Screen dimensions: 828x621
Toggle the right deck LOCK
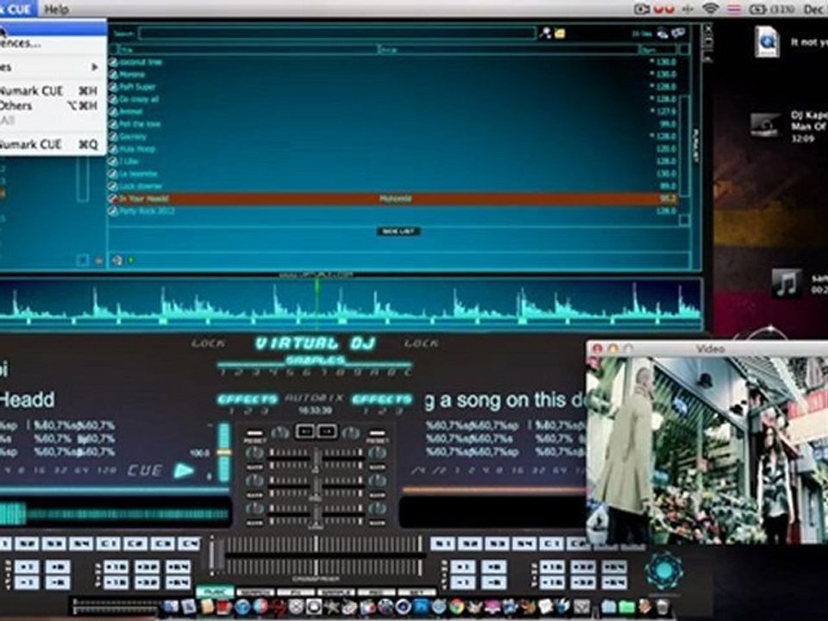point(421,343)
